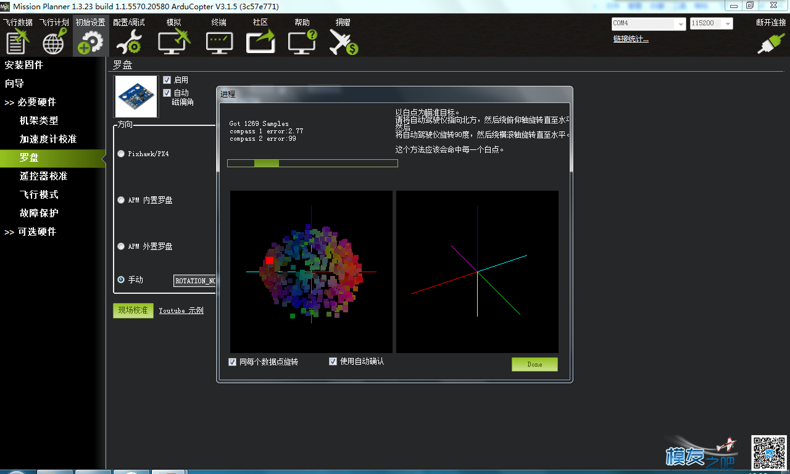Open the 终端 terminal icon
Viewport: 790px width, 474px height.
(x=219, y=36)
